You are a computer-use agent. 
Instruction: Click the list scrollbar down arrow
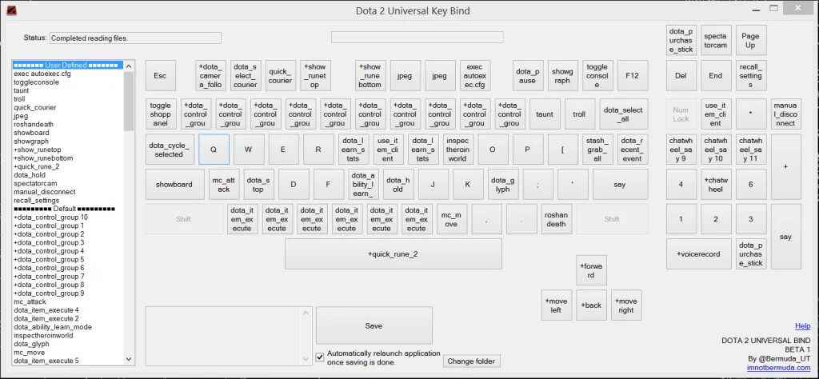[129, 359]
